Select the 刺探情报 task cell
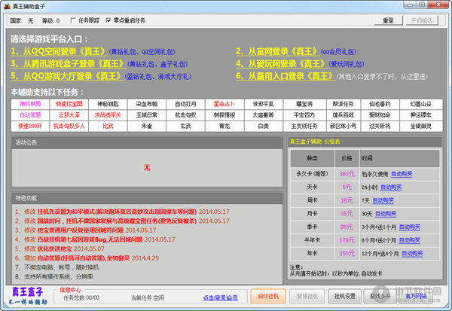This screenshot has width=452, height=311. click(224, 115)
